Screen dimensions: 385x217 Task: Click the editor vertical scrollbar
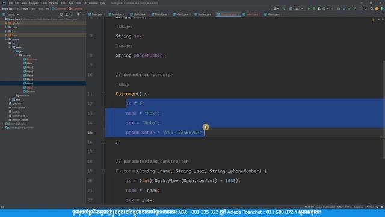pos(384,110)
